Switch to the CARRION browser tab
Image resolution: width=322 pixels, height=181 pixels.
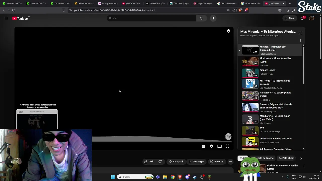(x=179, y=3)
